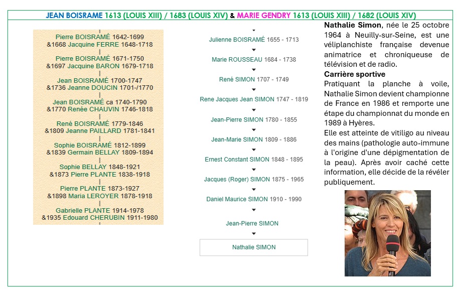Click the arrow under Ernest Constant SIMON

click(x=253, y=170)
